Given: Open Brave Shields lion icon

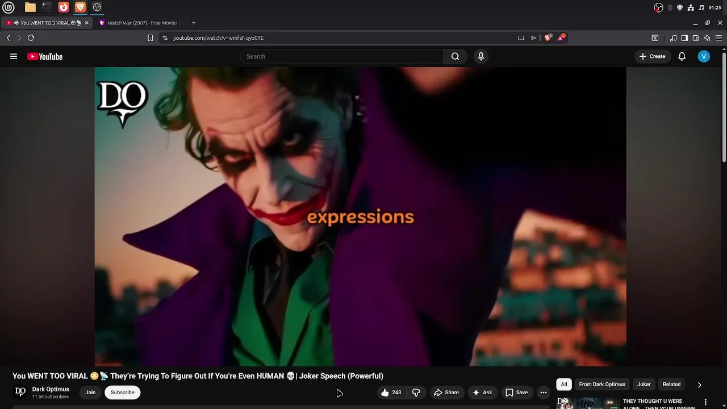Looking at the screenshot, I should click(548, 37).
